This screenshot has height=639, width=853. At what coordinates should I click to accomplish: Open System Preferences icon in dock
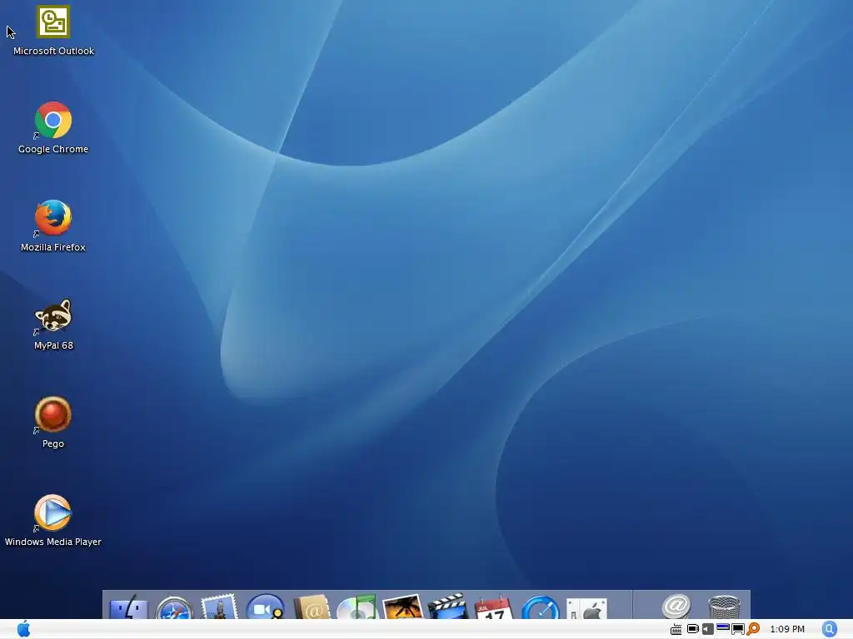click(586, 608)
